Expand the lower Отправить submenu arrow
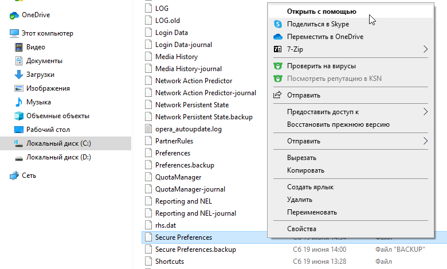The image size is (447, 269). coord(425,141)
